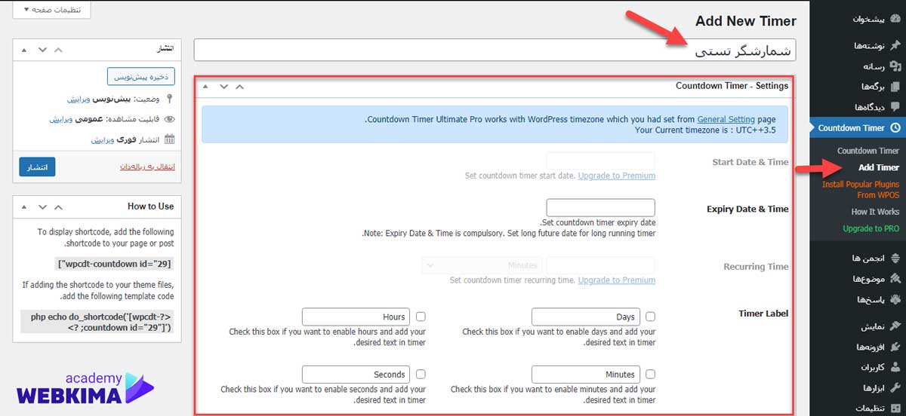Image resolution: width=906 pixels, height=416 pixels.
Task: Click the Start Date & Time field
Action: (x=600, y=161)
